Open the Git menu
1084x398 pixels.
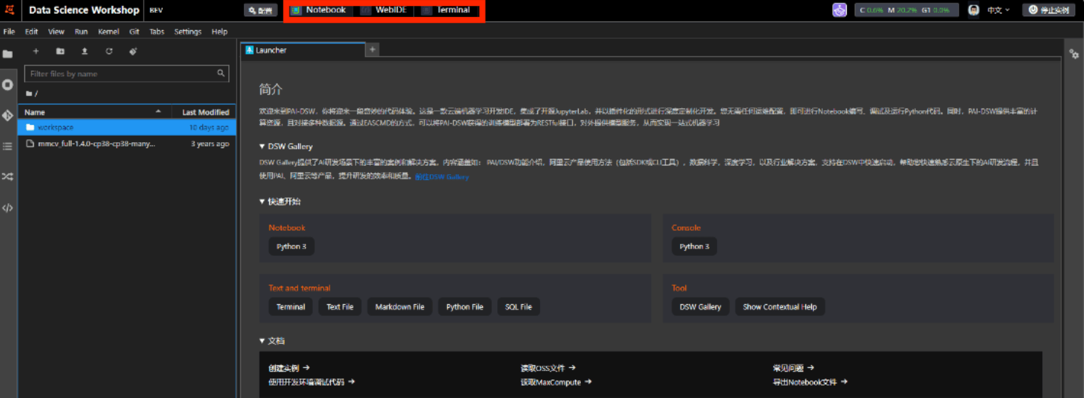tap(134, 31)
